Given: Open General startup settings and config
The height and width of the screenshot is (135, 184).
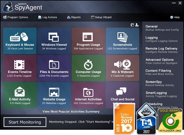Looking at the screenshot, I should click(162, 28).
